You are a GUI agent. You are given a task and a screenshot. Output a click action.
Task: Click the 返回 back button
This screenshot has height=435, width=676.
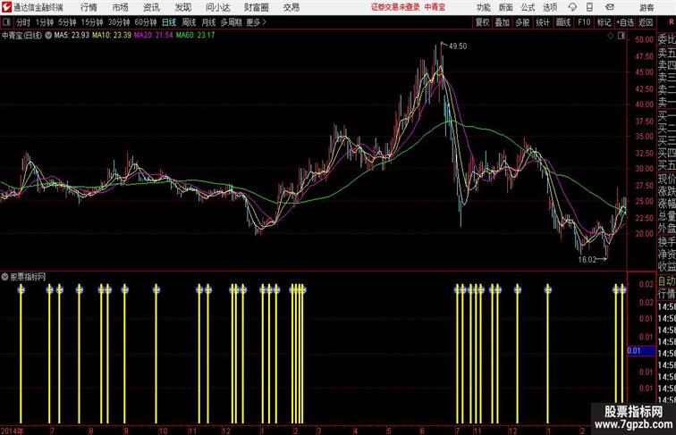646,22
